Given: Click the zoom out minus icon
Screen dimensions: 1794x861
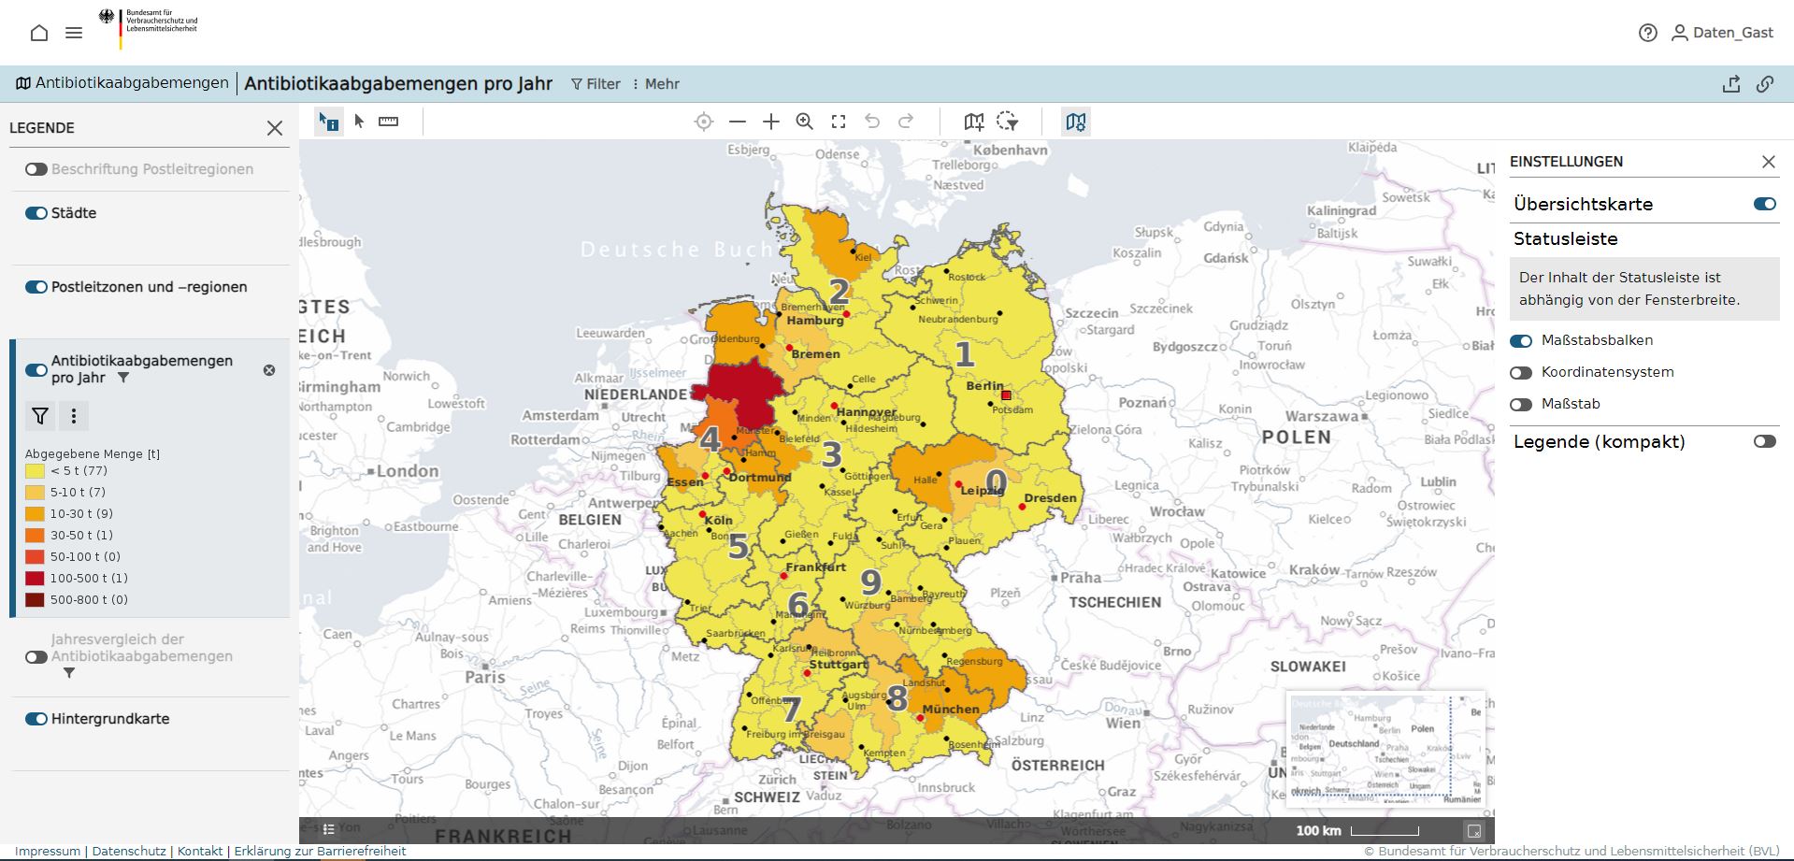Looking at the screenshot, I should coord(738,122).
